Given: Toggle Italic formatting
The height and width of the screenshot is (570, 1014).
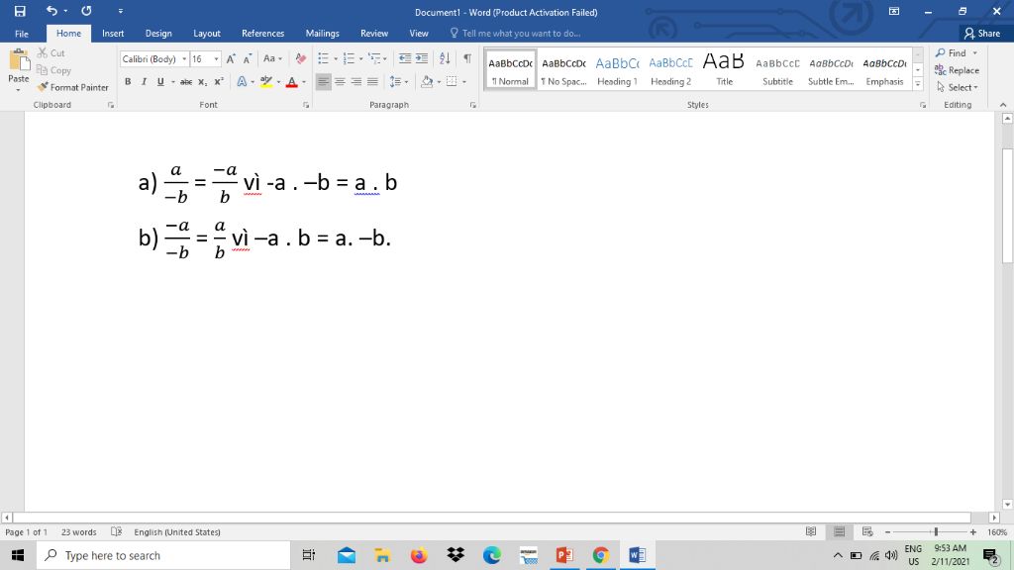Looking at the screenshot, I should point(144,81).
